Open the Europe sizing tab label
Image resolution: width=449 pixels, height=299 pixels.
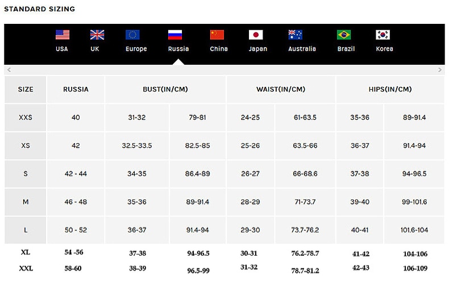[136, 49]
